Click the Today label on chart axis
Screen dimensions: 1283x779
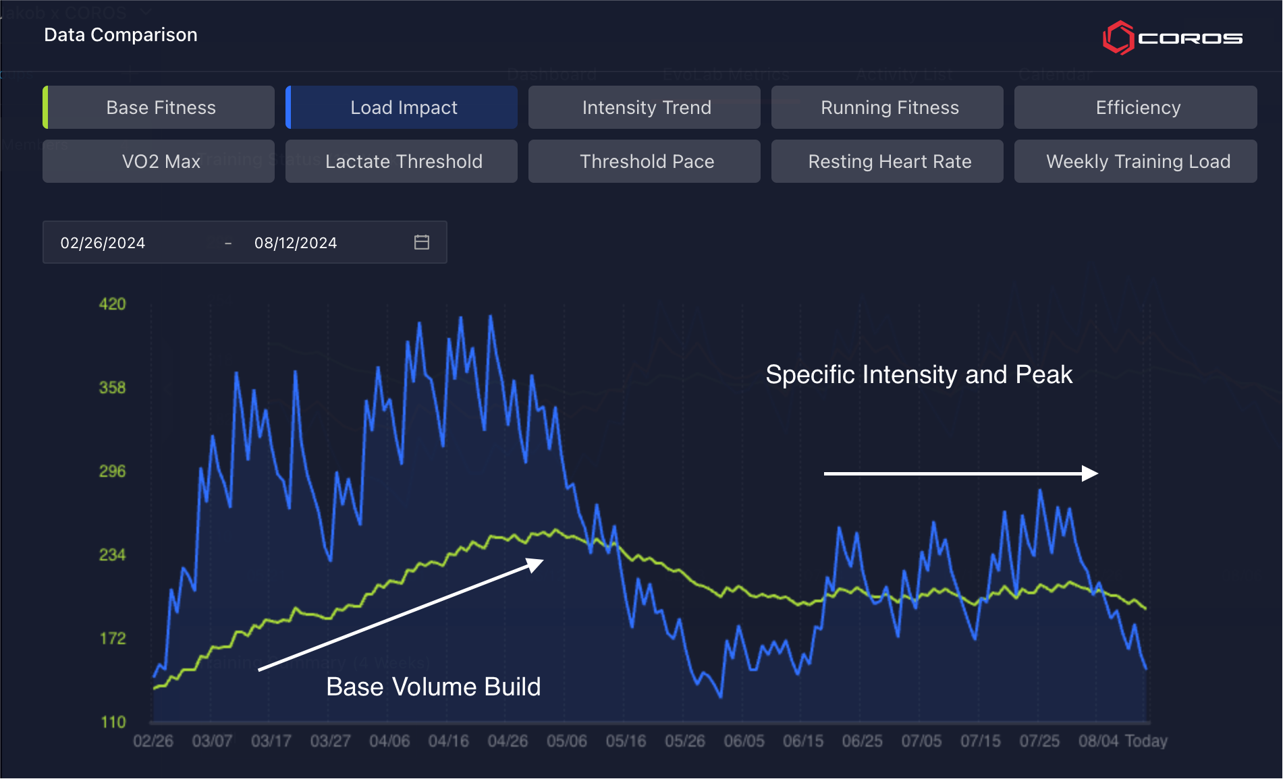[1146, 741]
